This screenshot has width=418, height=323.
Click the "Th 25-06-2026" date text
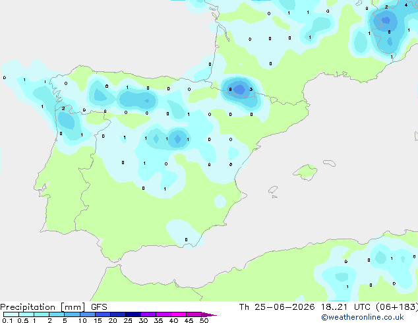coord(277,307)
